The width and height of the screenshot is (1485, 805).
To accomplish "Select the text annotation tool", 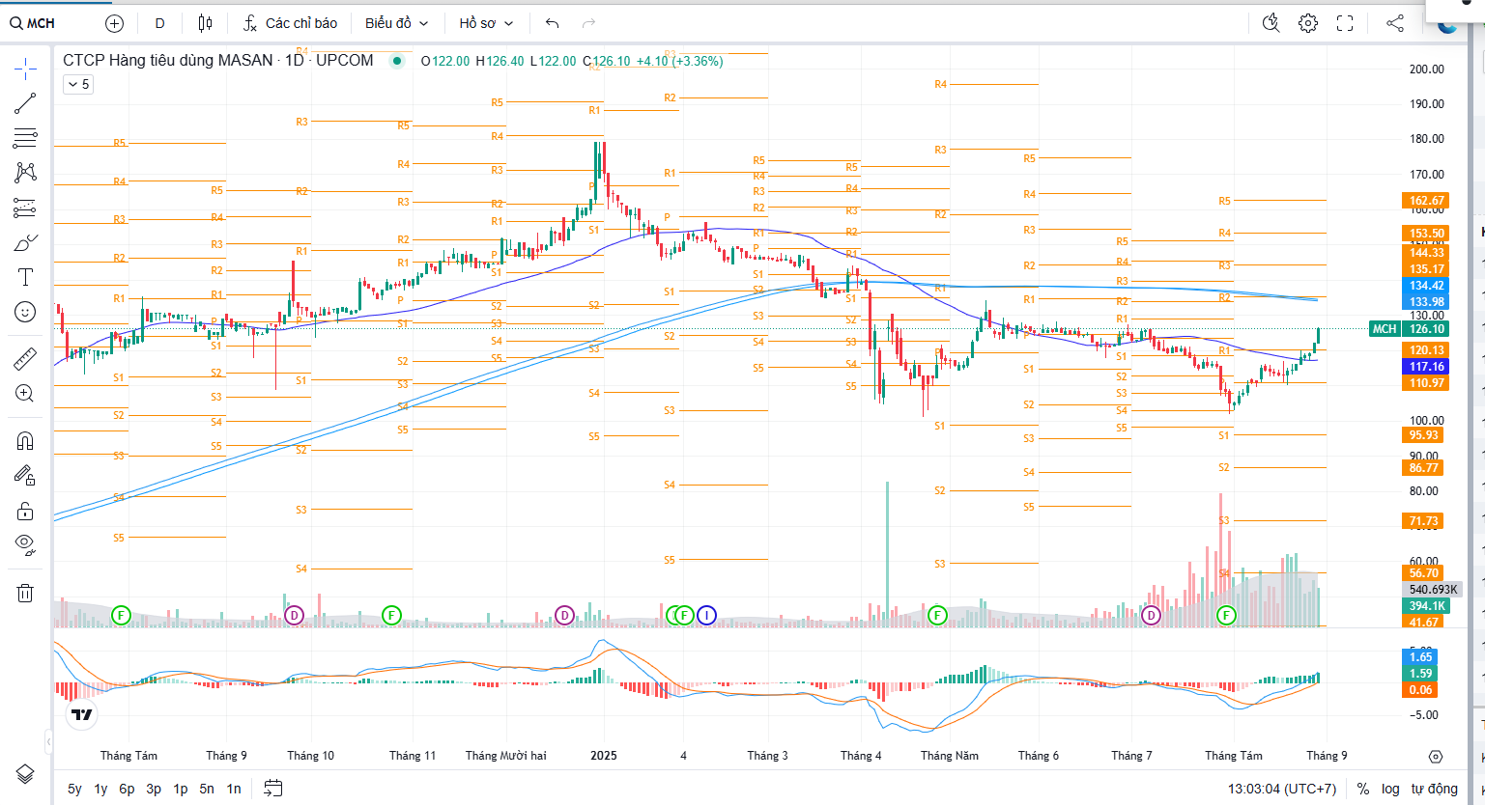I will tap(25, 277).
